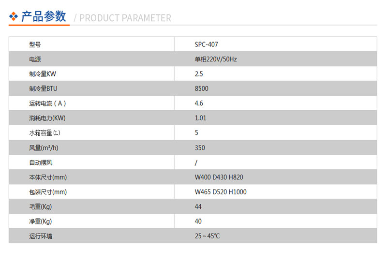Select the 毛重(Kg) label
The width and height of the screenshot is (387, 263).
pos(41,207)
